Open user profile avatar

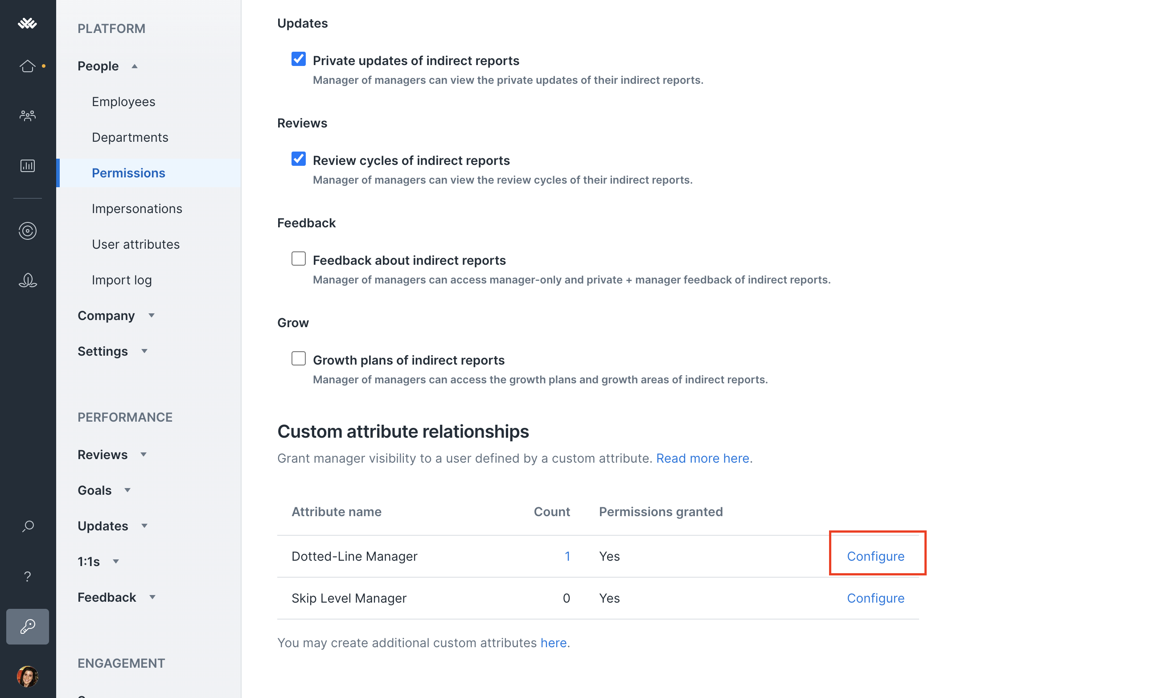(x=27, y=676)
